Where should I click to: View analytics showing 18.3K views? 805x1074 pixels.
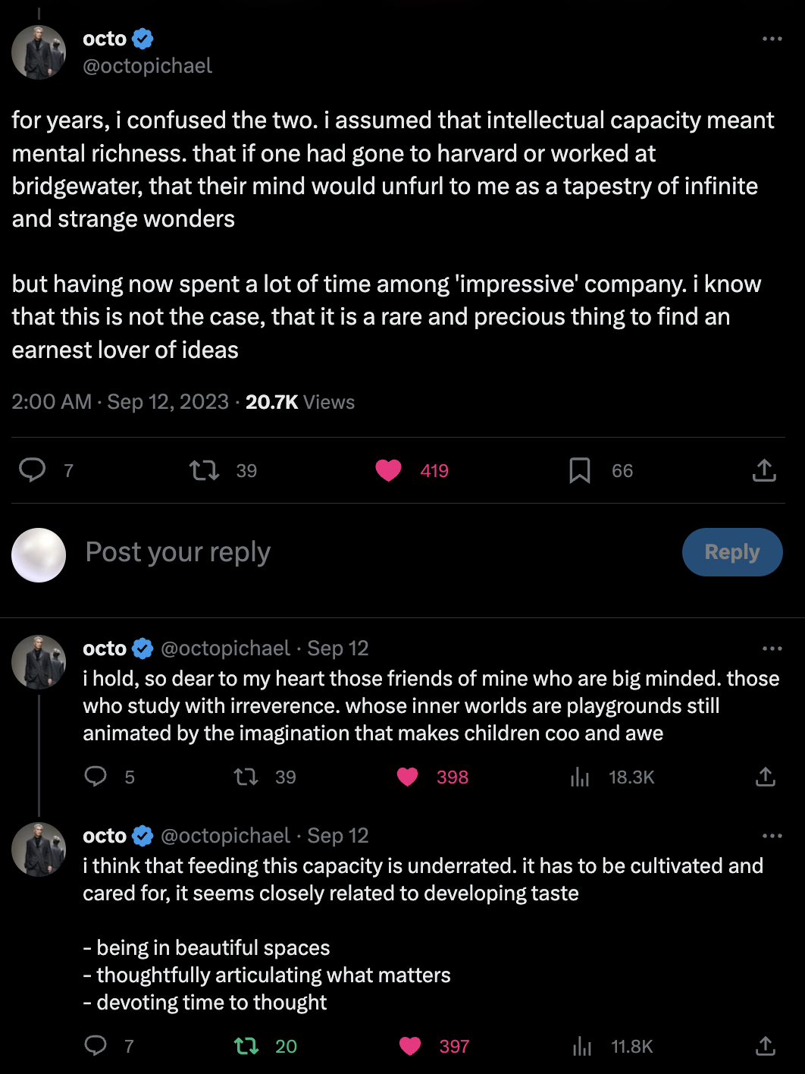581,777
